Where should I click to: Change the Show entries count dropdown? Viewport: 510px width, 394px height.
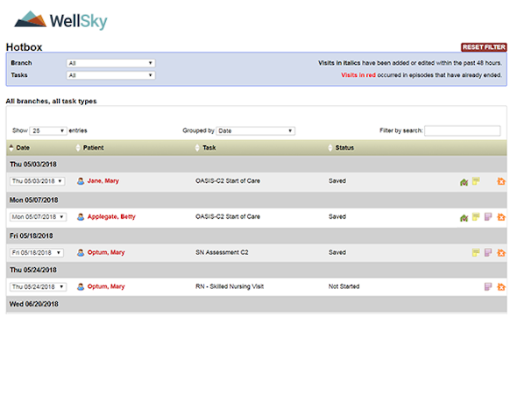[48, 130]
